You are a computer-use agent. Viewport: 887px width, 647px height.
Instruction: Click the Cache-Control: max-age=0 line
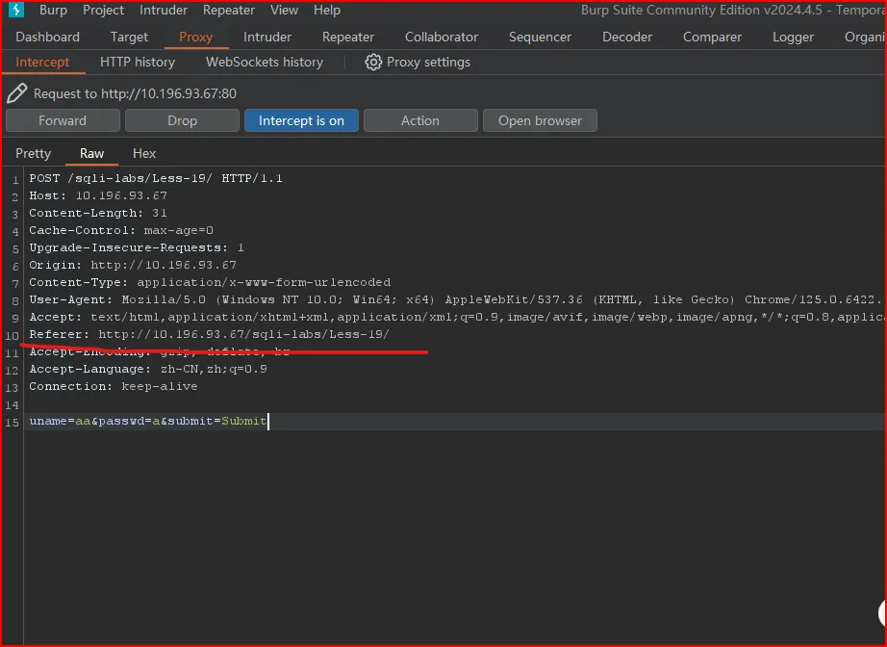coord(121,230)
